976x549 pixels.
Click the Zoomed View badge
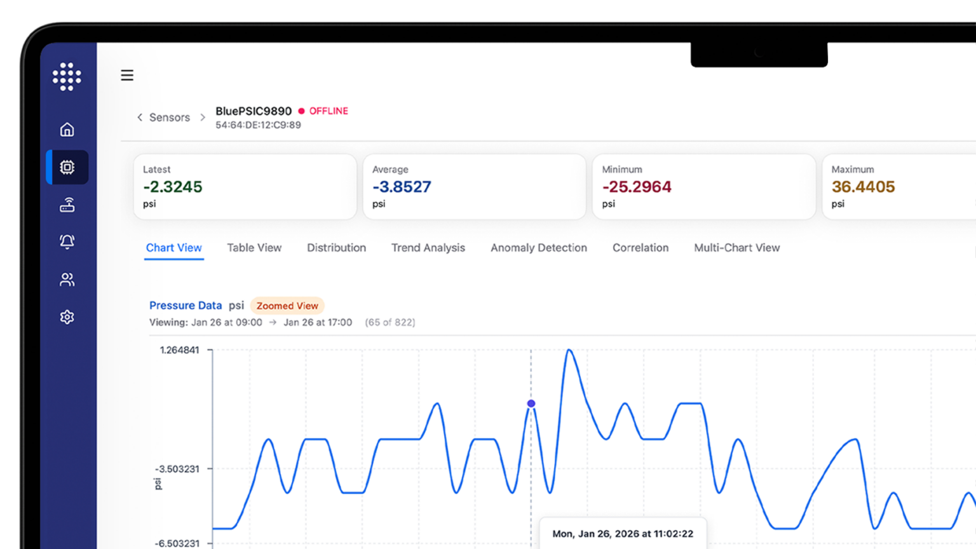click(287, 306)
